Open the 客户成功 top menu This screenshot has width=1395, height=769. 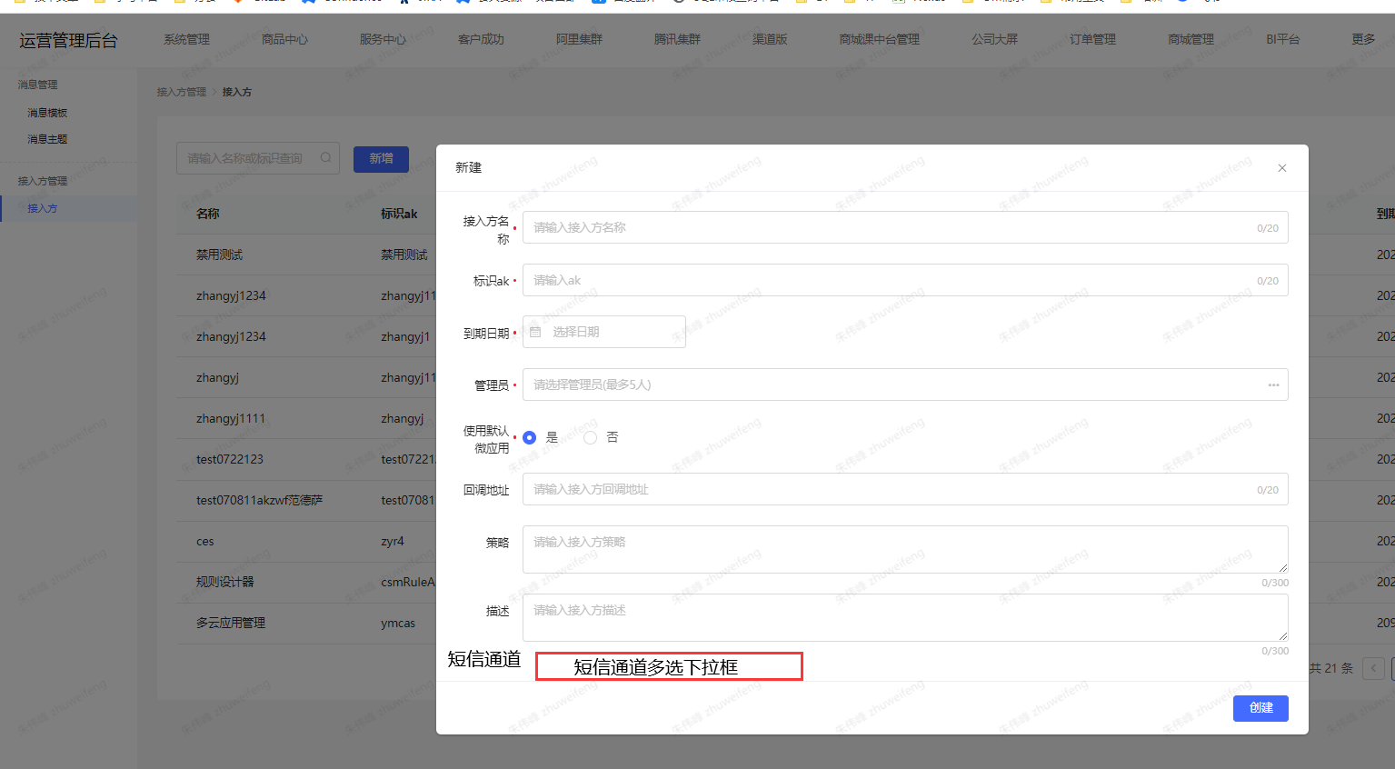pyautogui.click(x=481, y=39)
